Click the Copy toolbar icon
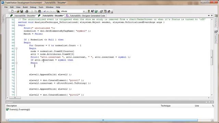Viewport: 219px width, 123px height. click(x=36, y=11)
